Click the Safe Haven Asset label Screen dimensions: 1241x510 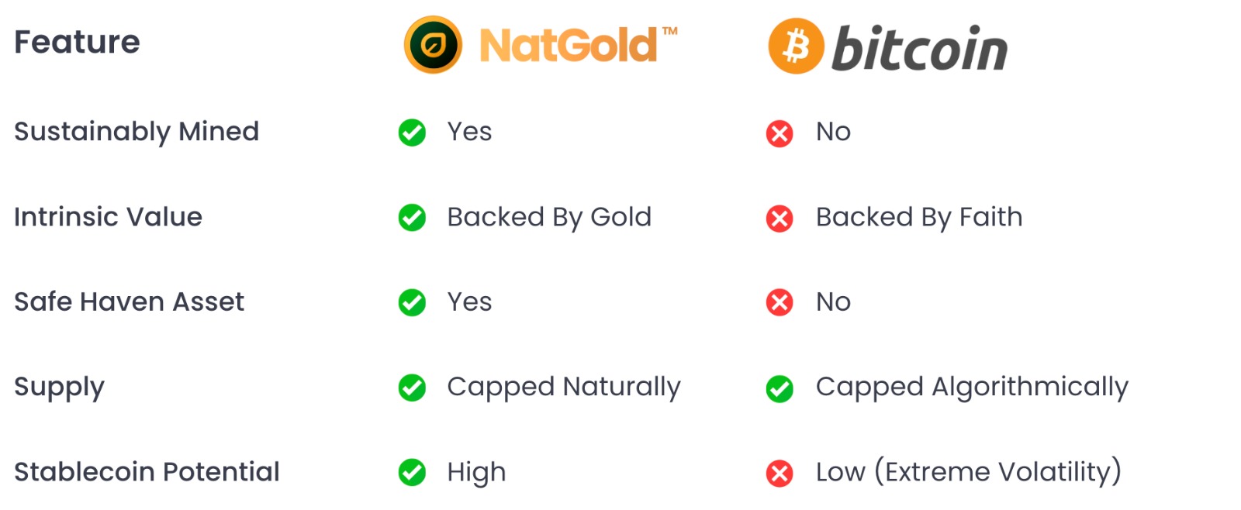pyautogui.click(x=129, y=302)
